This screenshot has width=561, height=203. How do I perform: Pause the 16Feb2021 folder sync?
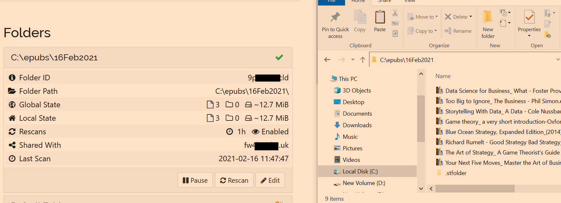pos(195,180)
